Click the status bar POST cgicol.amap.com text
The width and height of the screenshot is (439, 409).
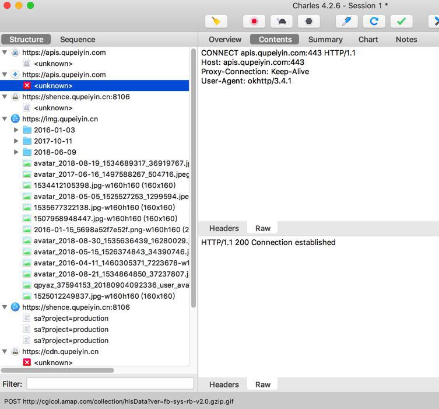pyautogui.click(x=119, y=401)
